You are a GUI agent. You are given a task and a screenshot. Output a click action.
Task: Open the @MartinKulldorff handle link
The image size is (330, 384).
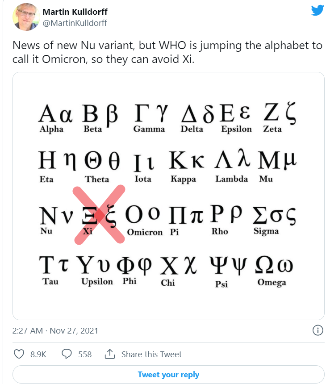click(75, 22)
